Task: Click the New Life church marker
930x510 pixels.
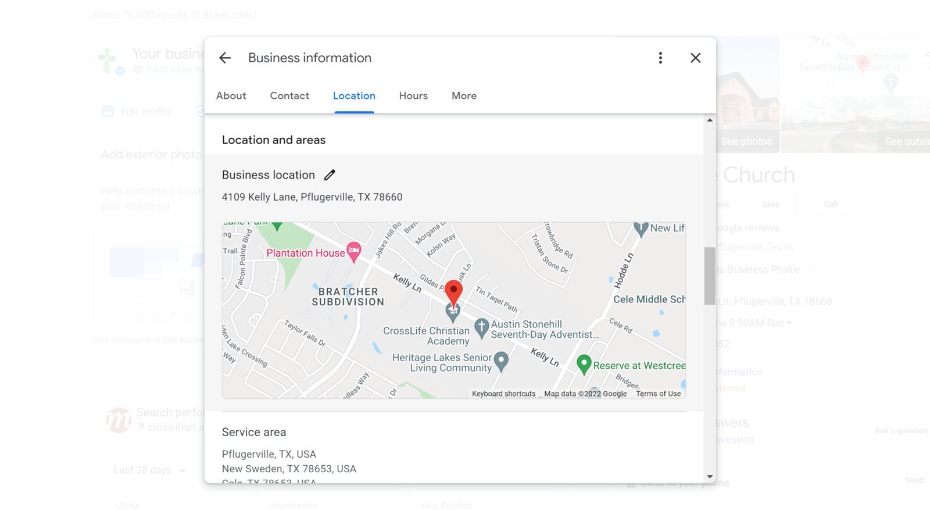Action: (641, 229)
